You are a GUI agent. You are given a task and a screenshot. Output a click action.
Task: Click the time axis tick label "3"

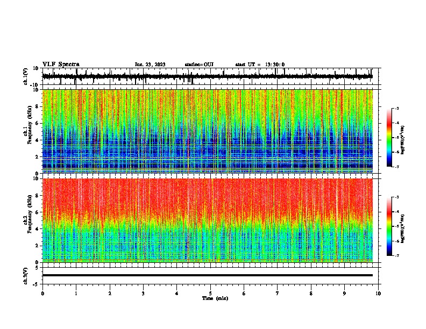[143, 294]
